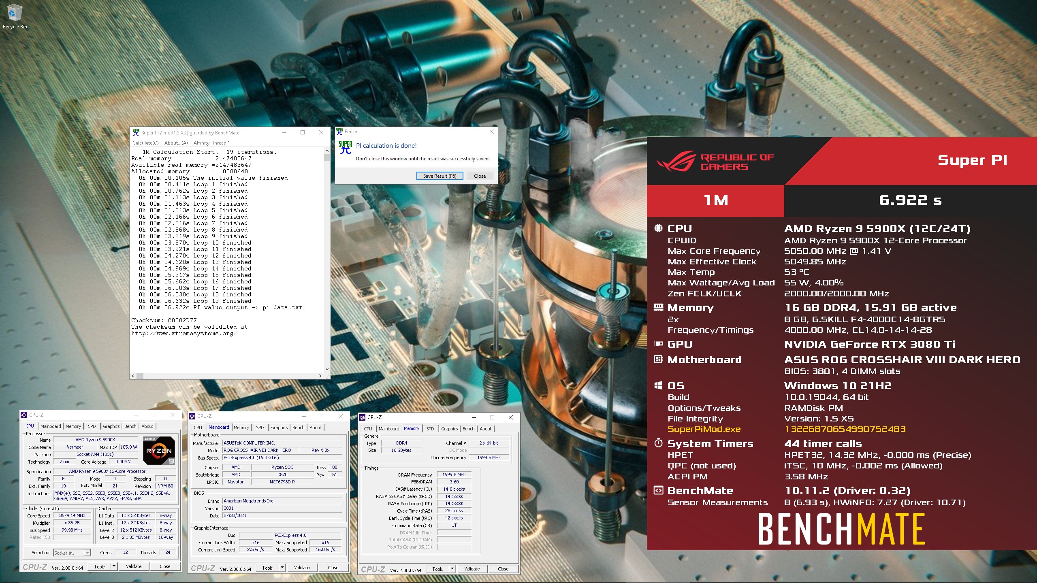Click the Windows OS icon in BenchMate panel
Image resolution: width=1037 pixels, height=583 pixels.
tap(658, 385)
